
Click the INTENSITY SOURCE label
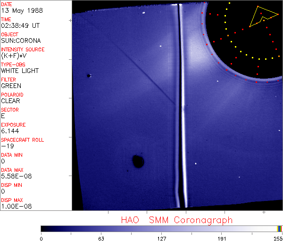point(23,49)
